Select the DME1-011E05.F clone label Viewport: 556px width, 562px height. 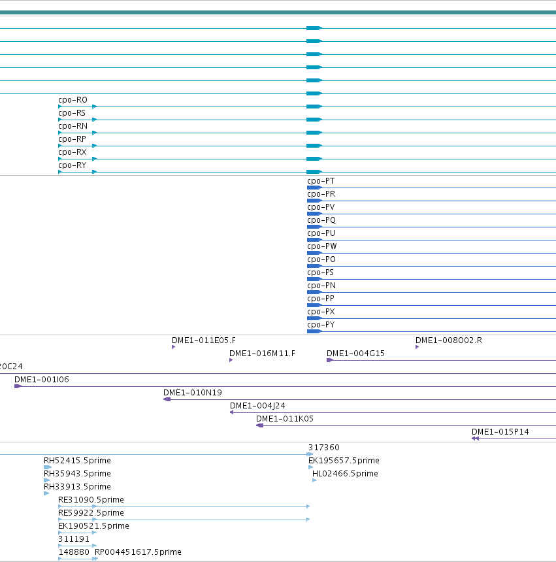[x=204, y=340]
